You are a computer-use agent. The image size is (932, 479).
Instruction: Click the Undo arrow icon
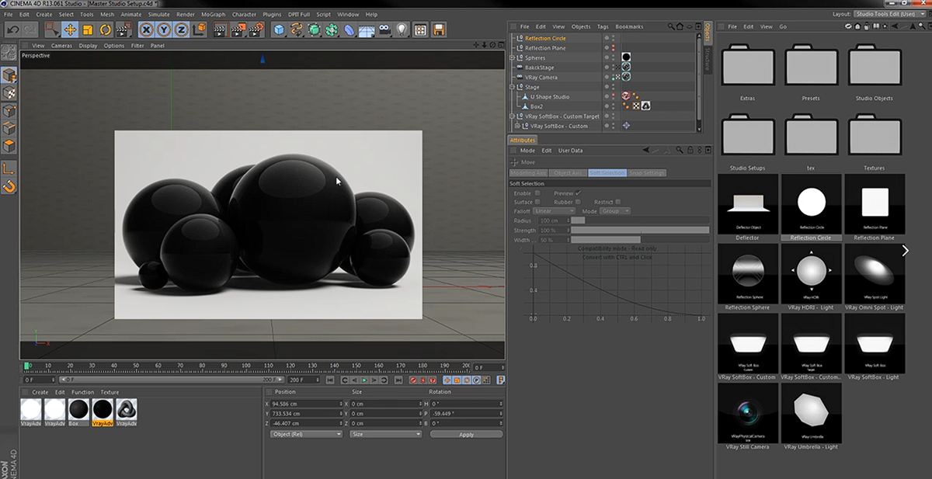(12, 30)
